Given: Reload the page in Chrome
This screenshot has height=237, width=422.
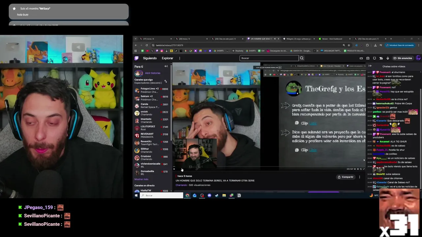Looking at the screenshot, I should click(147, 45).
